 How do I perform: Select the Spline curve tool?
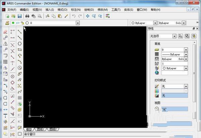tap(20, 92)
